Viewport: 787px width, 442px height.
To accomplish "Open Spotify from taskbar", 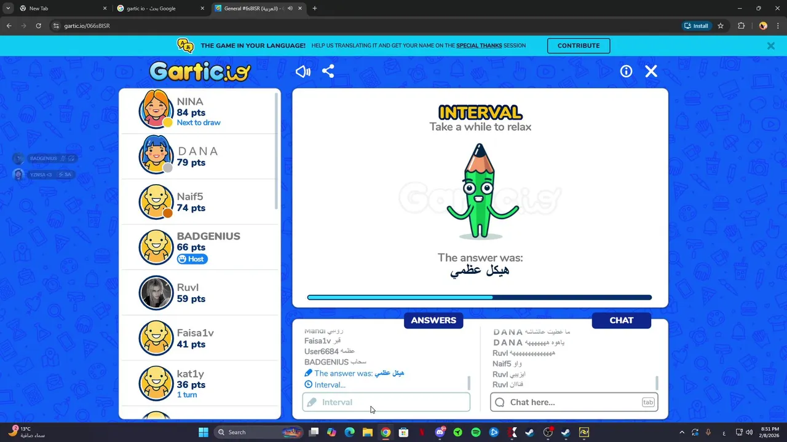I will pyautogui.click(x=475, y=432).
